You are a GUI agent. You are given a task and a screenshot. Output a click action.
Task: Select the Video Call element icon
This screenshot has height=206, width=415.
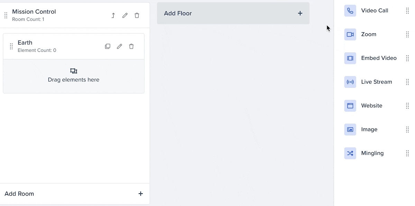coord(350,10)
